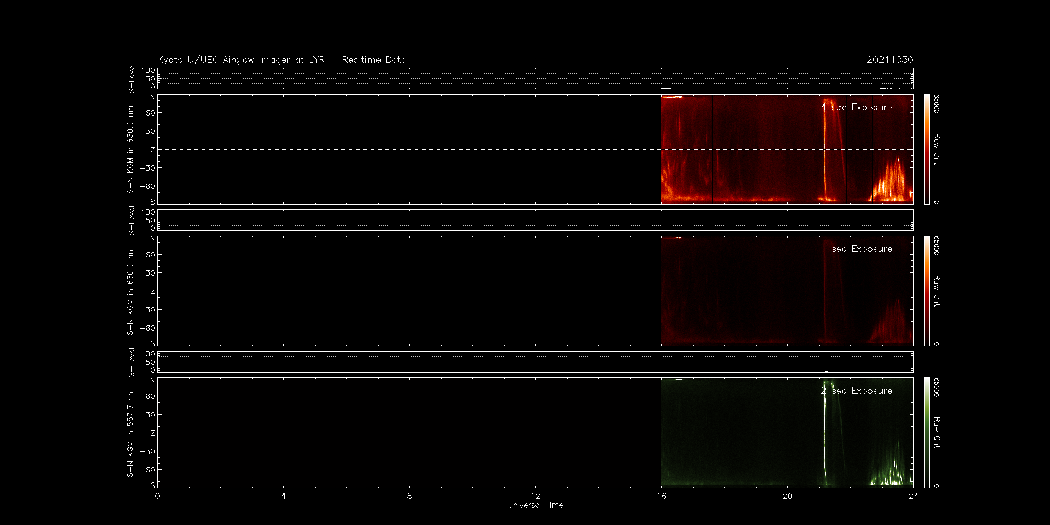Click the "1 sec Exposure" label
This screenshot has width=1050, height=525.
(x=857, y=249)
